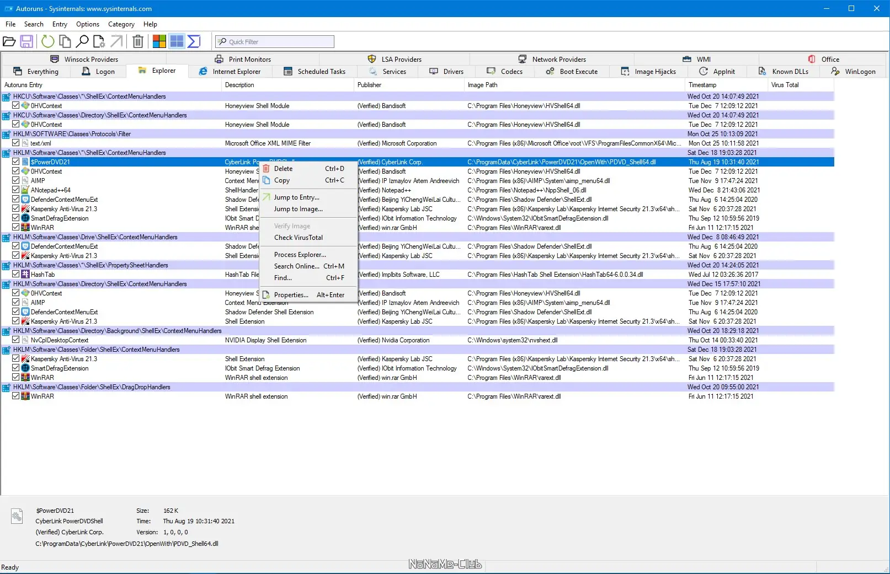Open entry properties from the toolbar gear-page icon

(99, 41)
